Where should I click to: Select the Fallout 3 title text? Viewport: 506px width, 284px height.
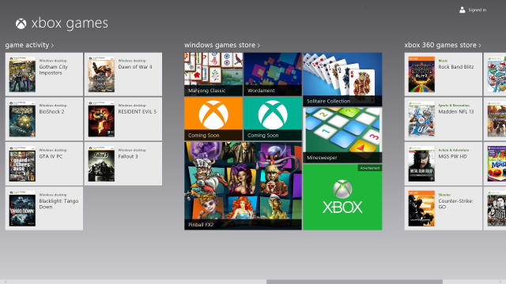[x=128, y=156]
